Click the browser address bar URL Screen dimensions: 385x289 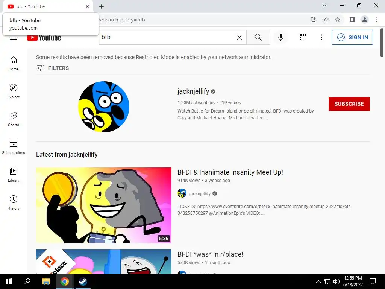click(122, 20)
